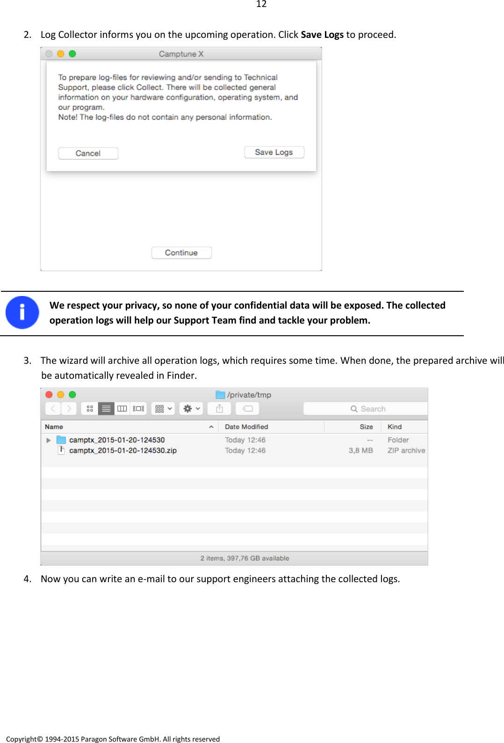Maximize the Finder window
Screen dimensions: 504x743
pos(72,395)
